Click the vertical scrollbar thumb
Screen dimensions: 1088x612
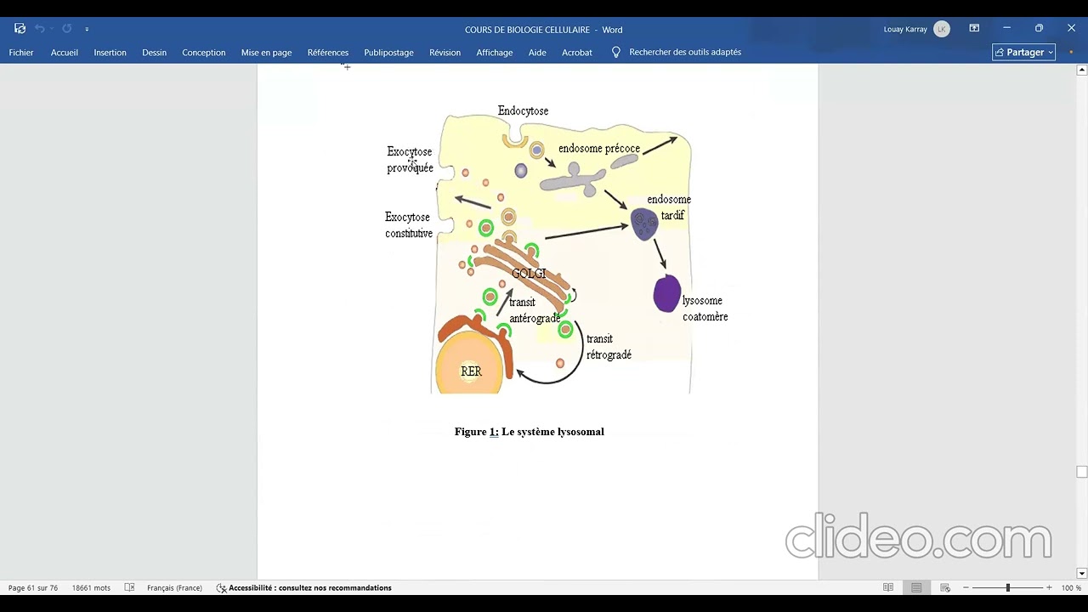(1081, 472)
